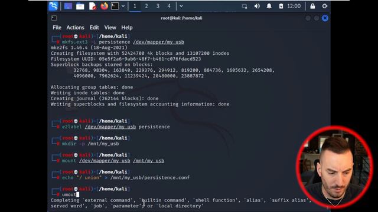
Task: Click the battery power manager icon
Action: click(281, 6)
